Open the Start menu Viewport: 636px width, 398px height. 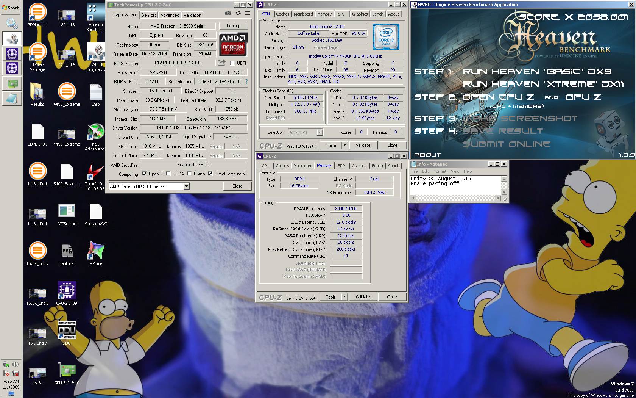pos(10,8)
